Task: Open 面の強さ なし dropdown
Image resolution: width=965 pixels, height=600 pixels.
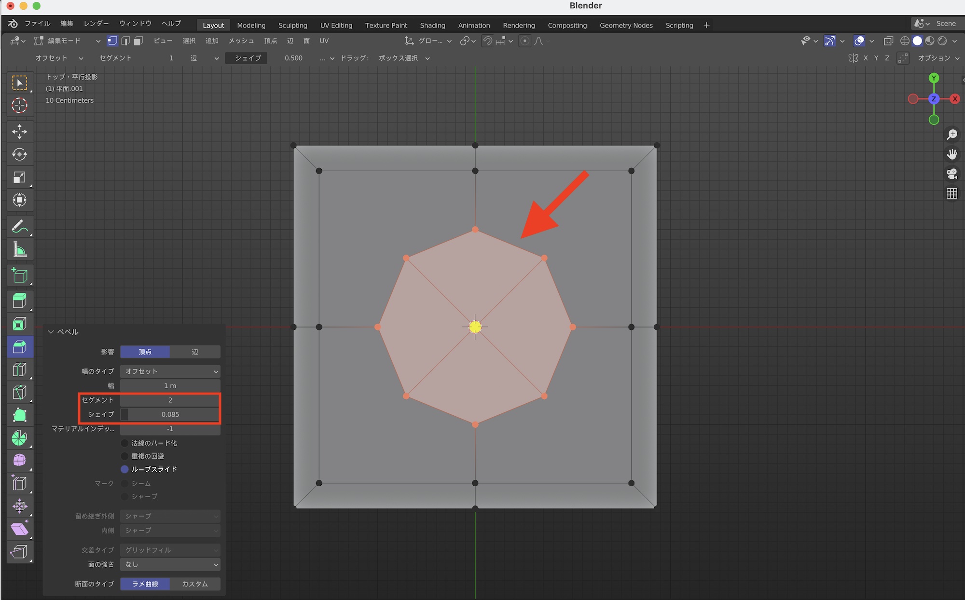Action: point(170,564)
